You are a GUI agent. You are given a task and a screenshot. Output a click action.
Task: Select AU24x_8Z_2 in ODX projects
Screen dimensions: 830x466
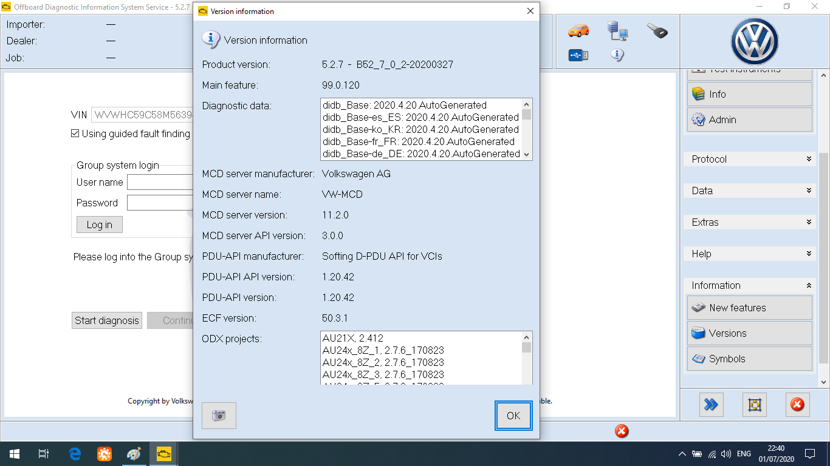point(383,362)
